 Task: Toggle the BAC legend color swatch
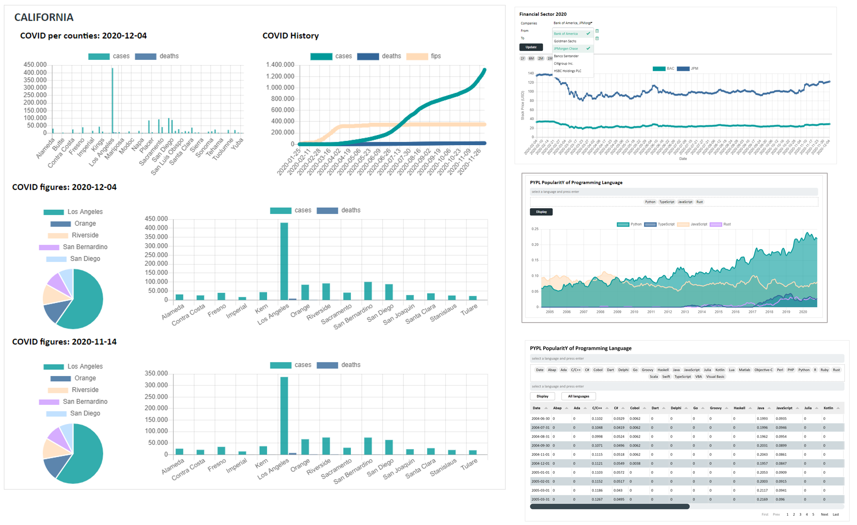(x=659, y=68)
